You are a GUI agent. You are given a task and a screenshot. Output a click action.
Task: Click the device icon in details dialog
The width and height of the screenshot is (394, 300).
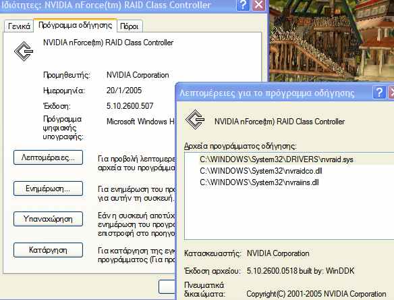(x=195, y=120)
